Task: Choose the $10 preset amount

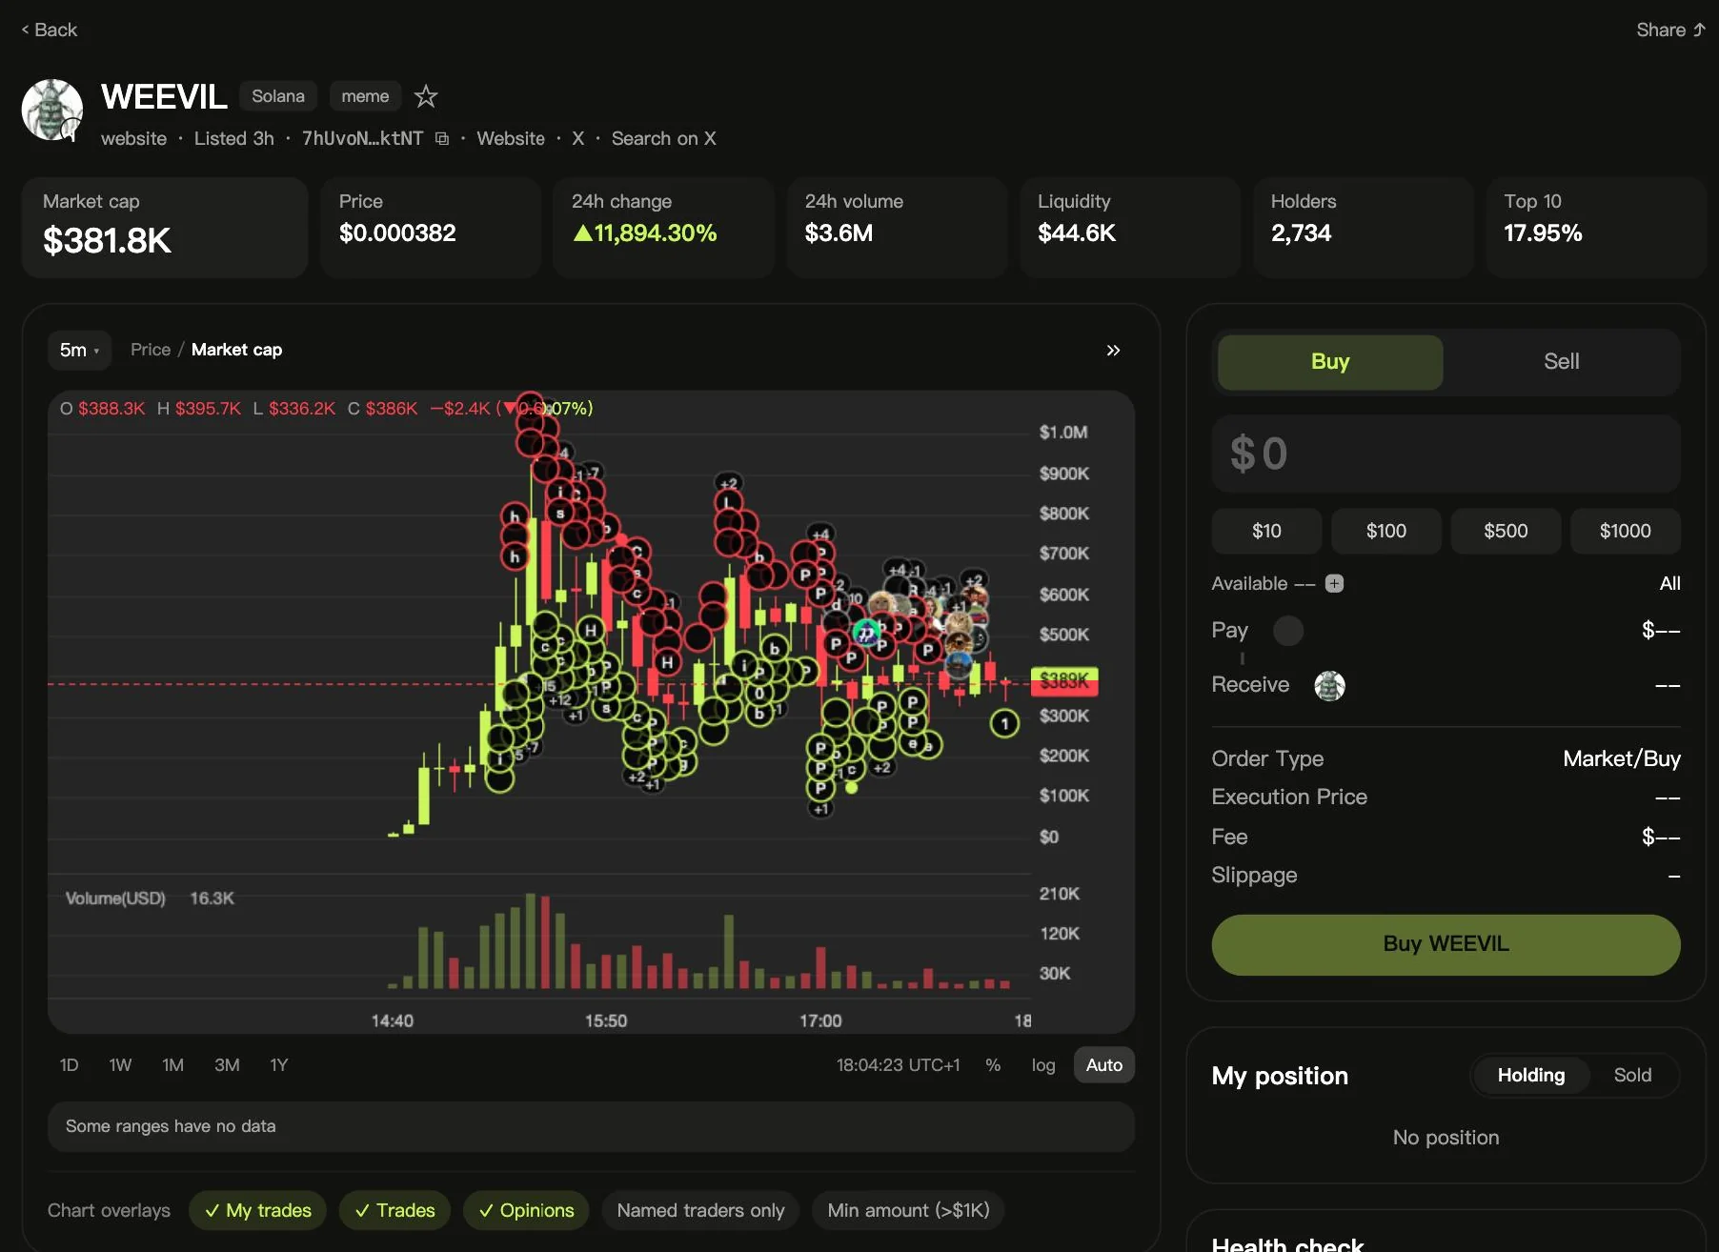Action: point(1266,531)
